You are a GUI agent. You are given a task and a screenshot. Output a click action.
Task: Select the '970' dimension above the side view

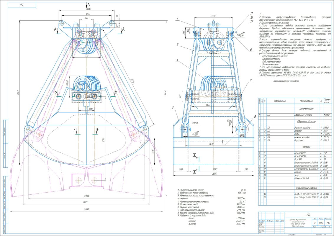213,16
